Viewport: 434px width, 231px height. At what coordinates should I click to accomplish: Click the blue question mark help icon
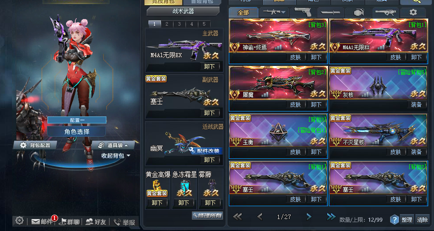pos(394,219)
